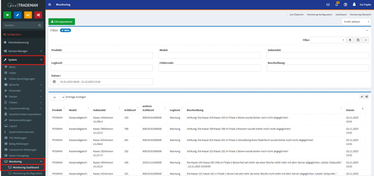
Task: Open Standard Daten importieren
Action: point(25,114)
